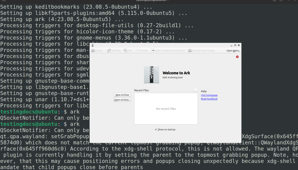Viewport: 298px width, 170px height.
Task: Click the small button beside Recent Files
Action: click(x=195, y=90)
